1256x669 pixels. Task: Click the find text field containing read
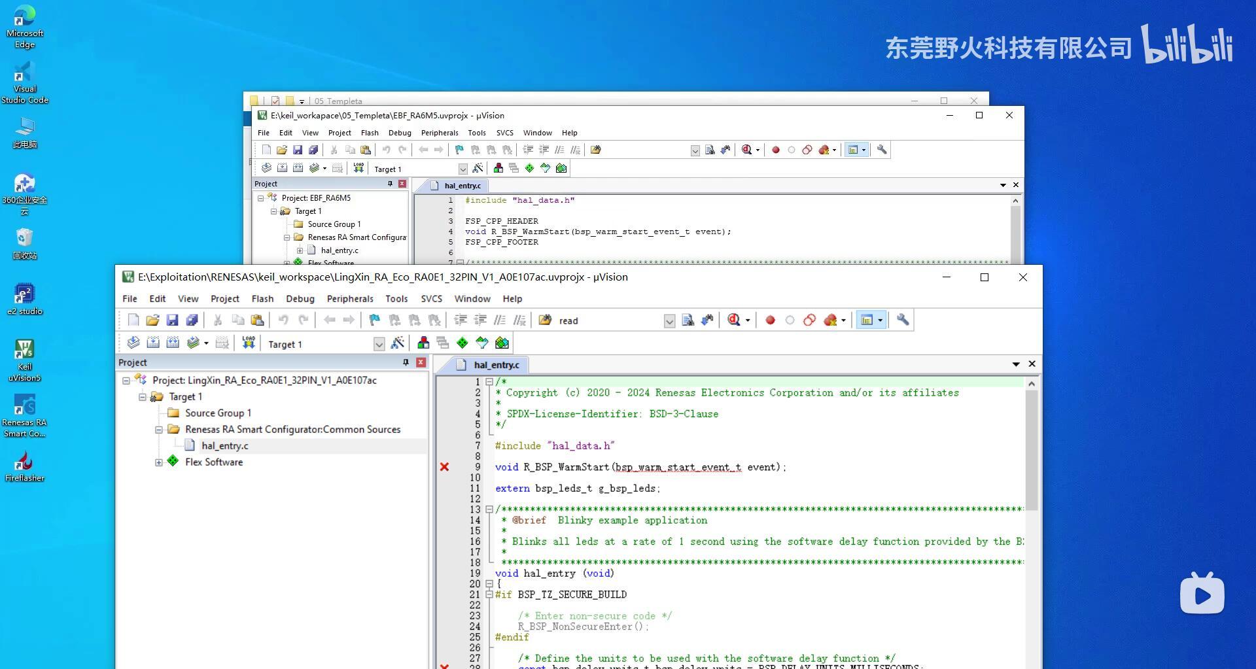pos(608,320)
